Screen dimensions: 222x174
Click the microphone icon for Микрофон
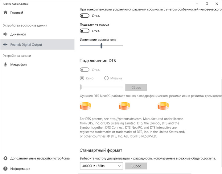(5, 65)
